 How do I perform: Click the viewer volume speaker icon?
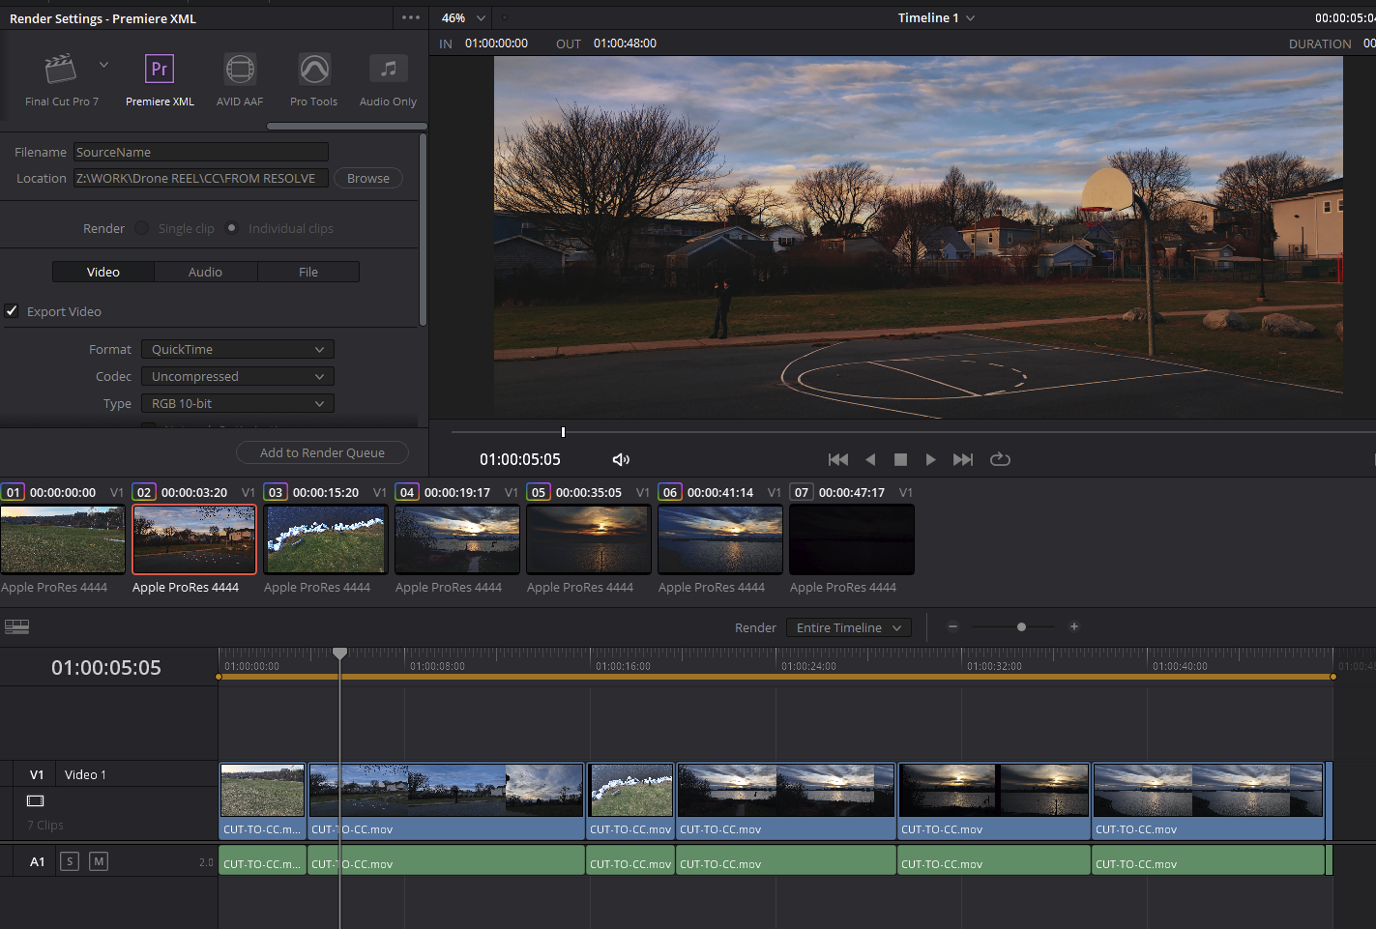pyautogui.click(x=621, y=460)
